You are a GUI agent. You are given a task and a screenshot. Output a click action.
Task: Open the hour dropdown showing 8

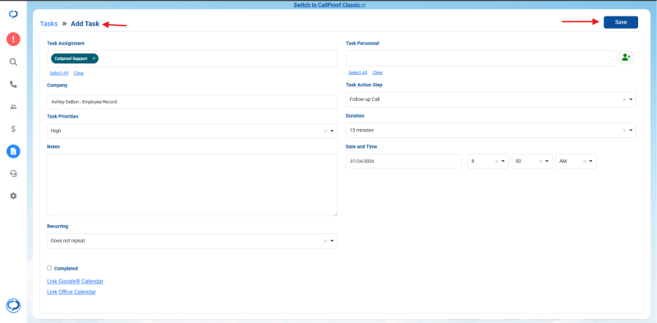coord(503,161)
